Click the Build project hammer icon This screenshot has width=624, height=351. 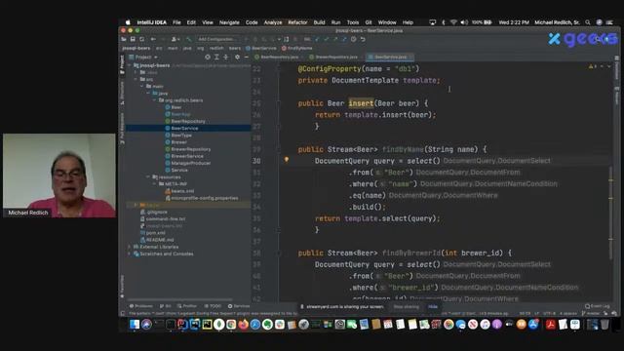click(x=188, y=39)
